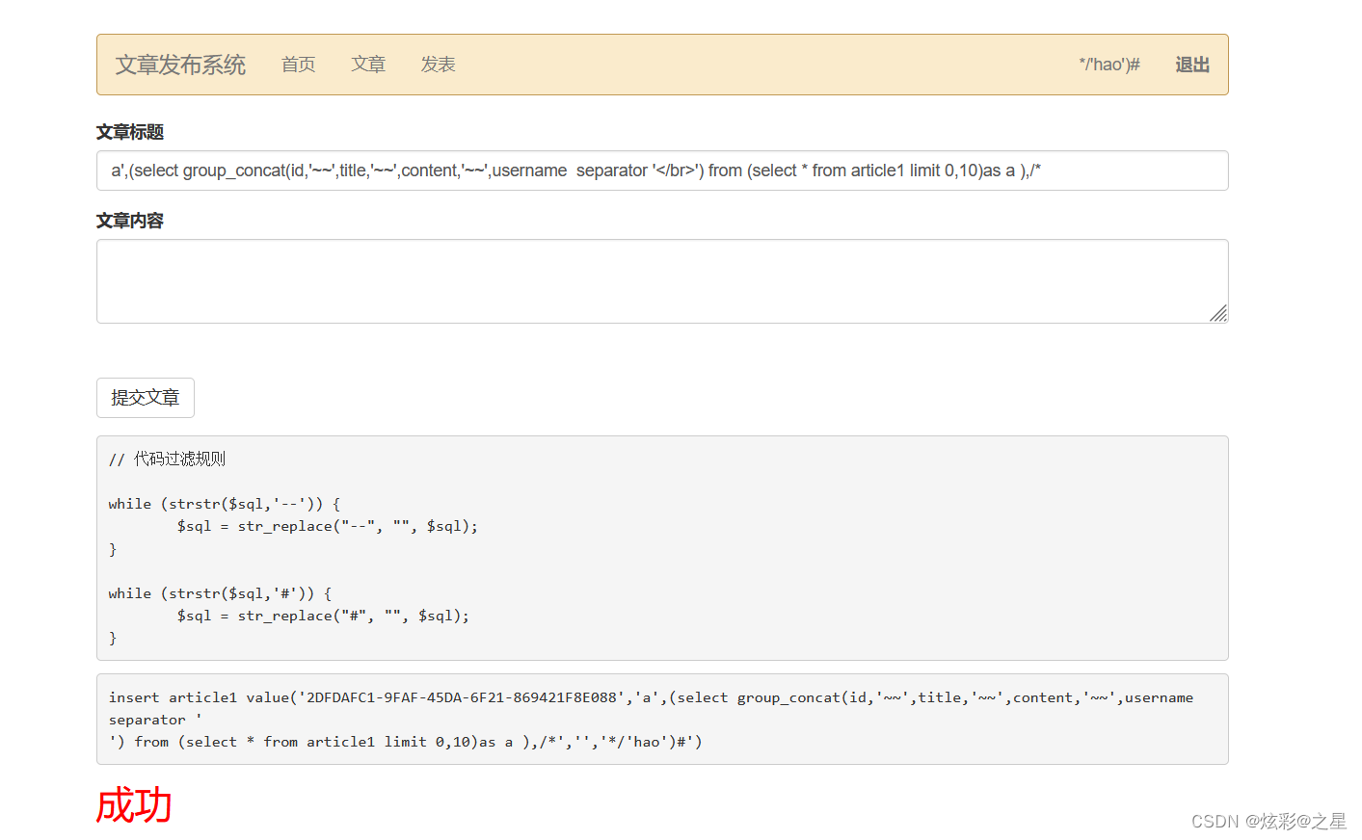Go to the 发表 nav item
The height and width of the screenshot is (840, 1362).
(438, 65)
